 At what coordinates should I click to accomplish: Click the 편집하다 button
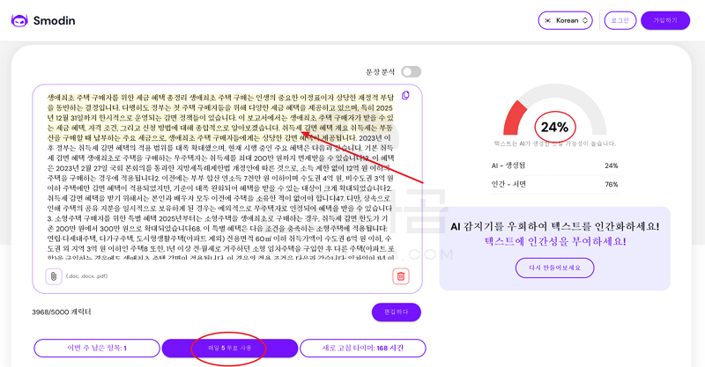point(396,312)
